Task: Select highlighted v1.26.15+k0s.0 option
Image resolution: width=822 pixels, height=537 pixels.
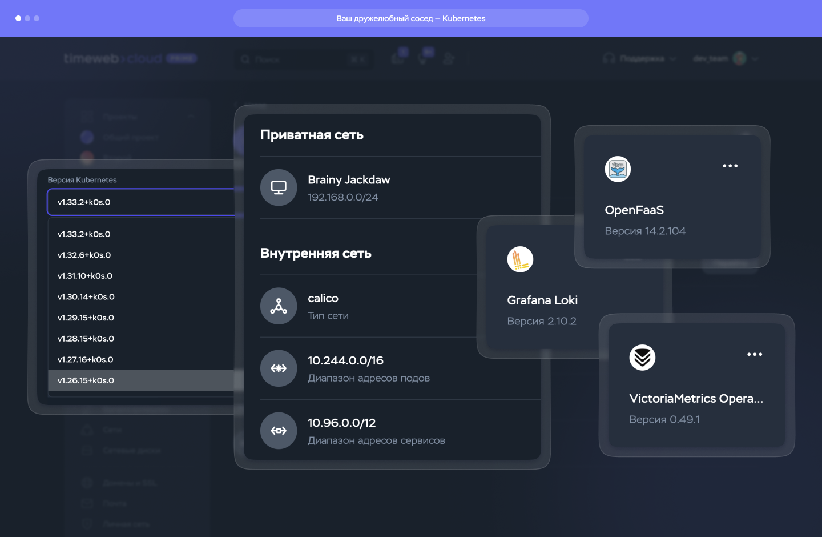Action: 142,380
